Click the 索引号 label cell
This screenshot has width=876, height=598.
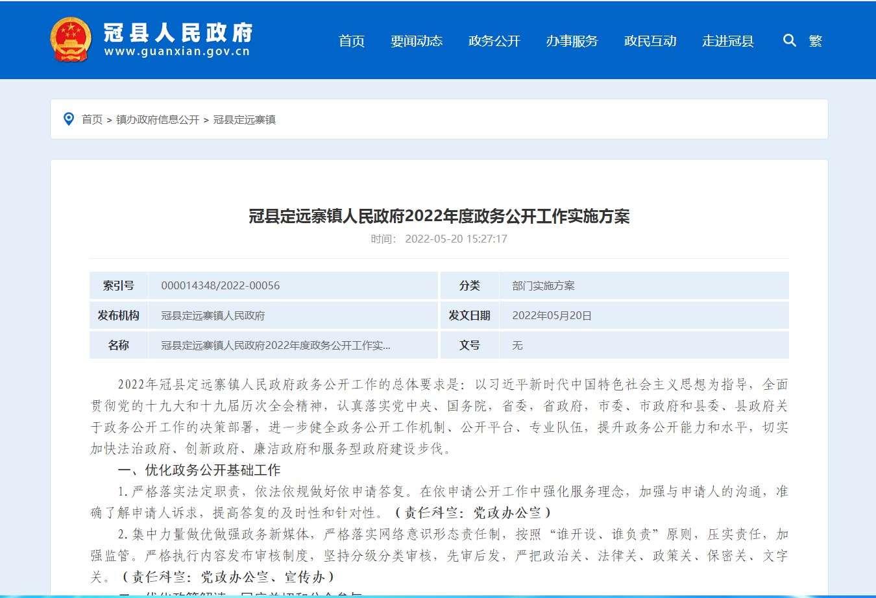point(119,285)
